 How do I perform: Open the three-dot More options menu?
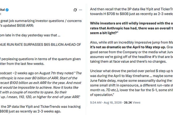click(80, 10)
